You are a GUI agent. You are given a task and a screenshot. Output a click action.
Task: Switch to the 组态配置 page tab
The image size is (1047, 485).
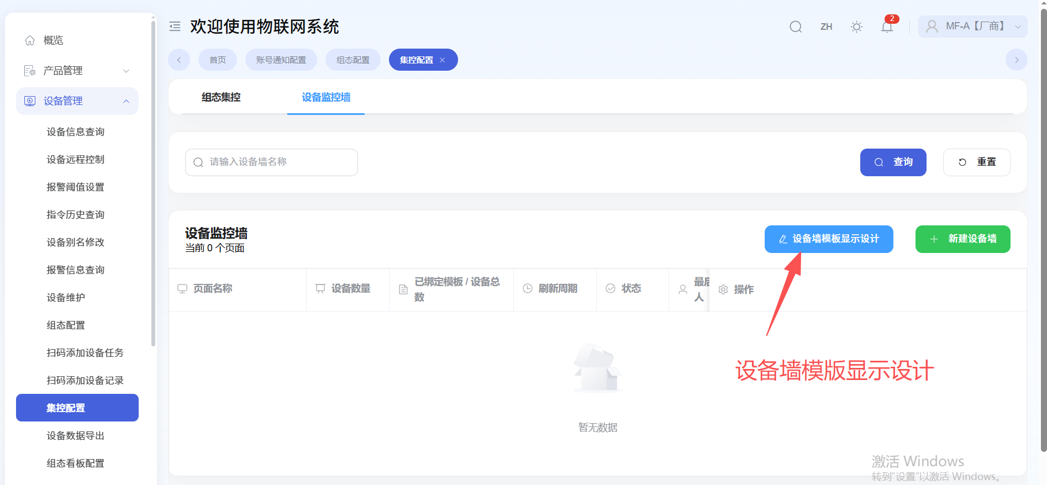pos(352,60)
